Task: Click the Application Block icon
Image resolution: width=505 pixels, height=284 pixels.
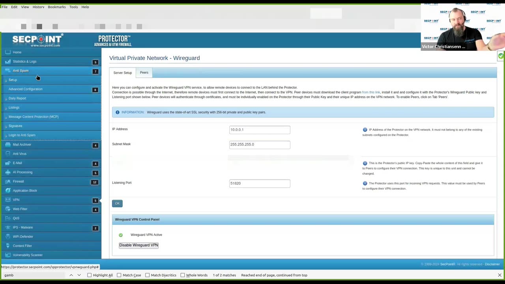Action: click(8, 191)
